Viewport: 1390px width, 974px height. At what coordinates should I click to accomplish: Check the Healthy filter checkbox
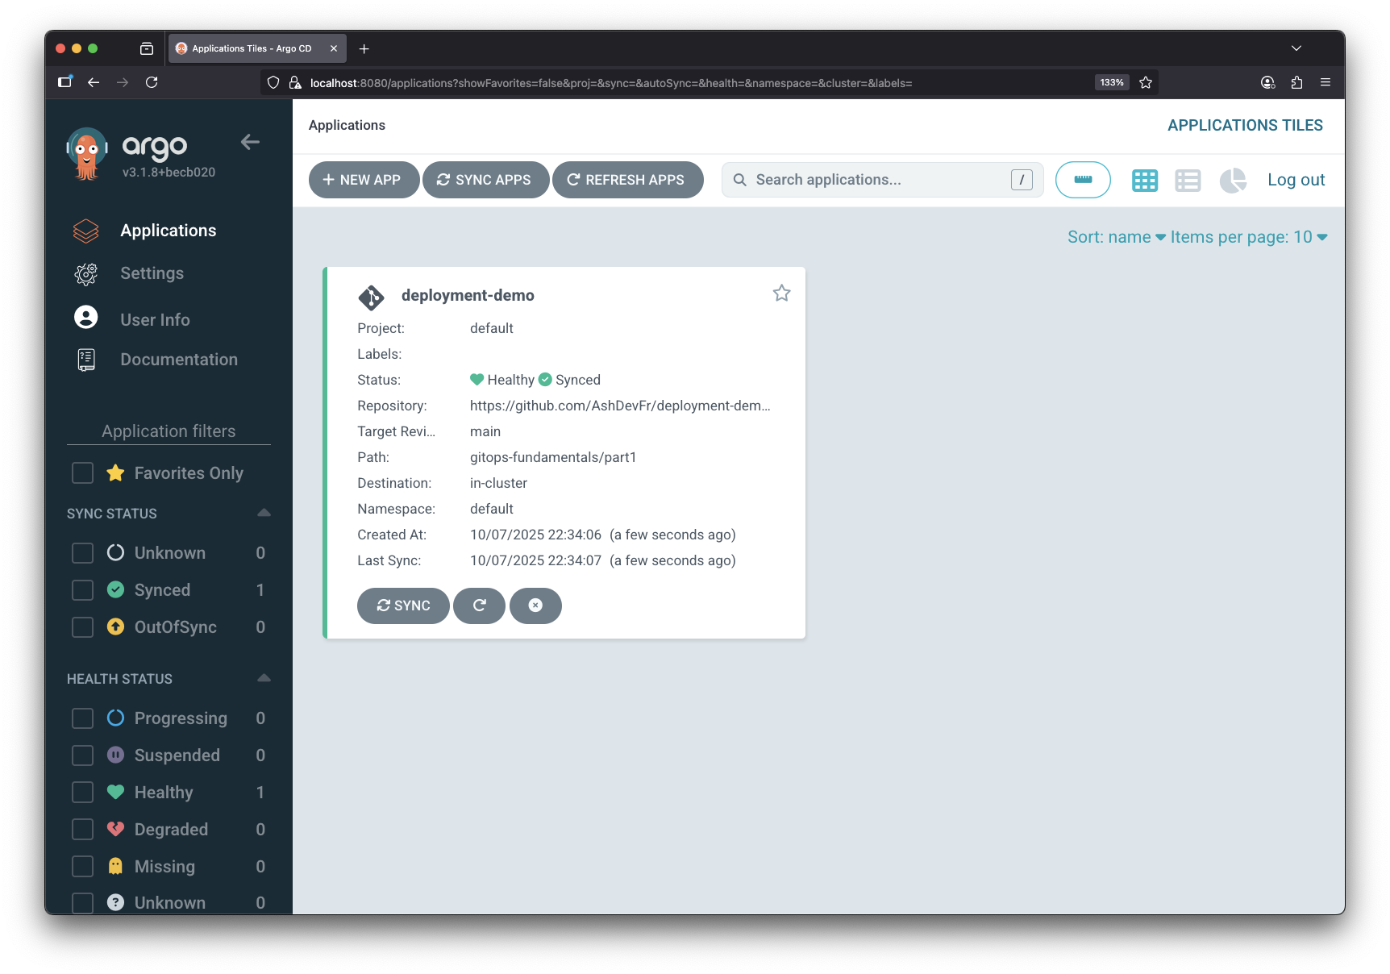pos(82,793)
